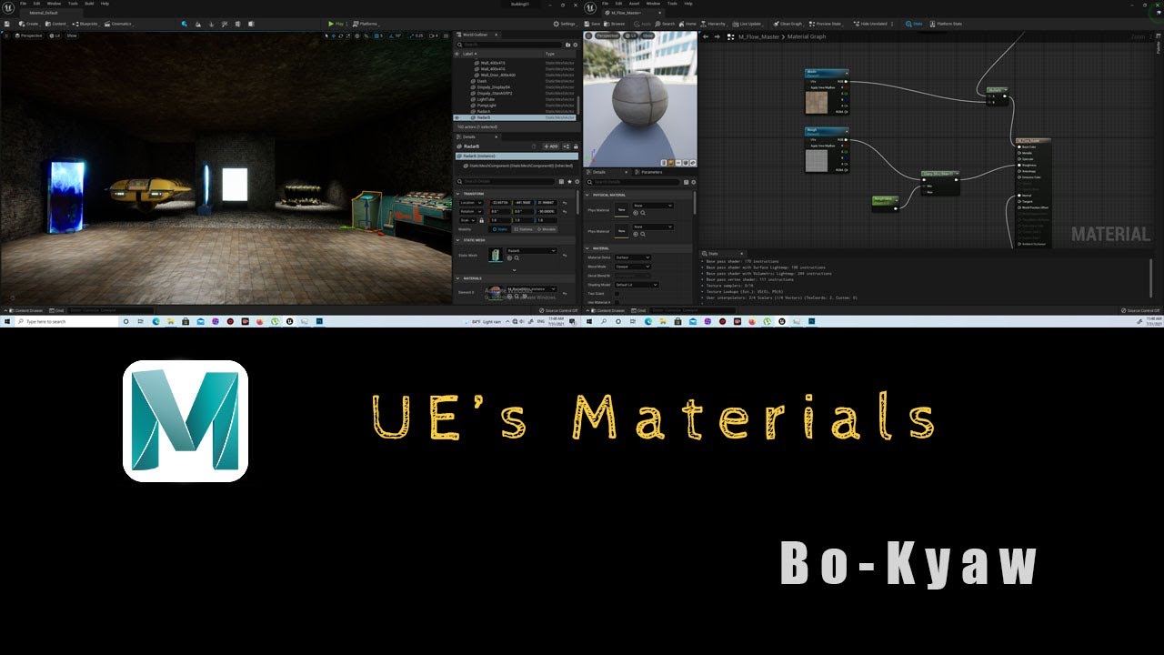
Task: Collapse the Transform section
Action: pyautogui.click(x=458, y=194)
